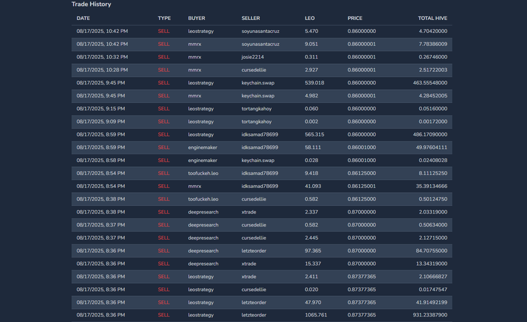Screen dimensions: 527x322
Task: Select total 486.17090000 cell
Action: [430, 135]
